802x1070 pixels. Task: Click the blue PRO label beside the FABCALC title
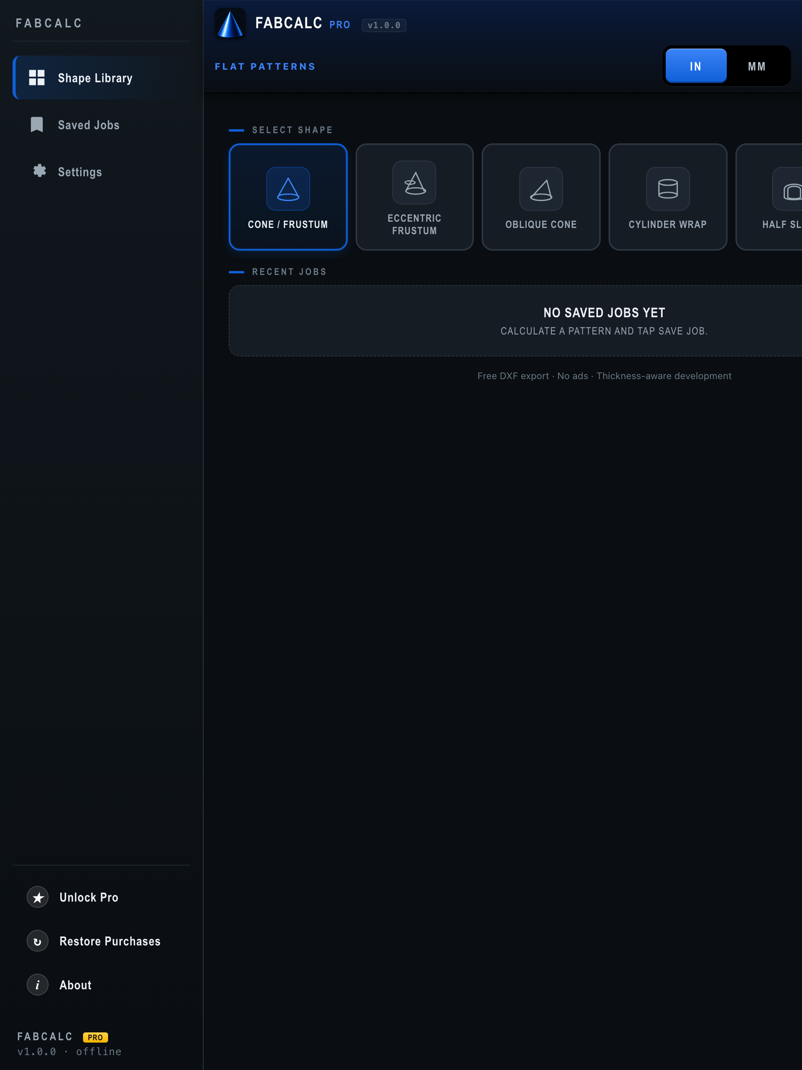(x=340, y=25)
